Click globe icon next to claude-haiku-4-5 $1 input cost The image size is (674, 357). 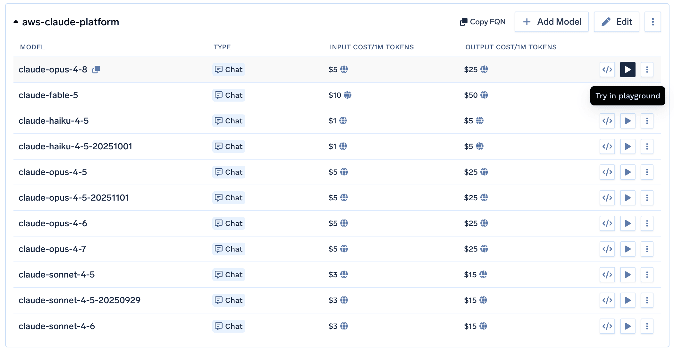pyautogui.click(x=343, y=121)
